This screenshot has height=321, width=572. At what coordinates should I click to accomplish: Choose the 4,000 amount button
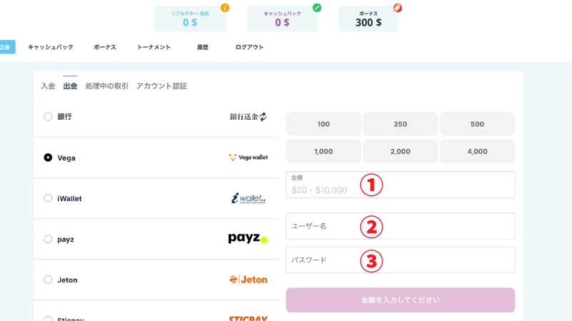pos(477,151)
